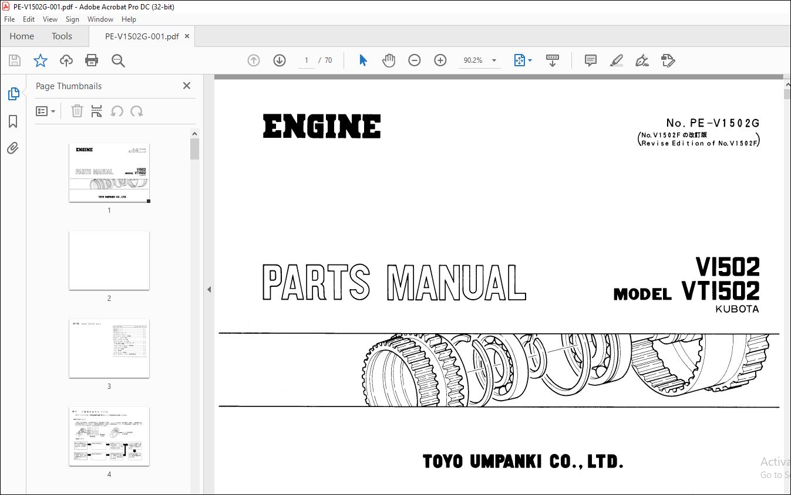
Task: Select page 3 thumbnail
Action: pyautogui.click(x=109, y=348)
